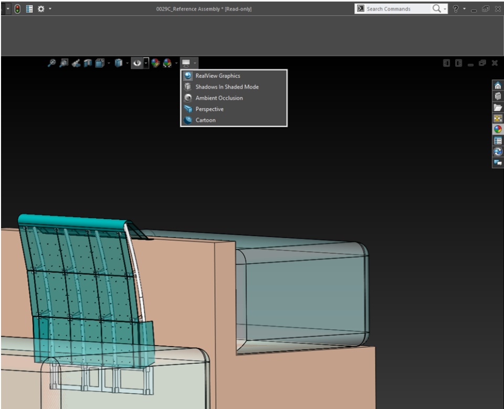Select the Zoom to Area tool

(x=64, y=63)
